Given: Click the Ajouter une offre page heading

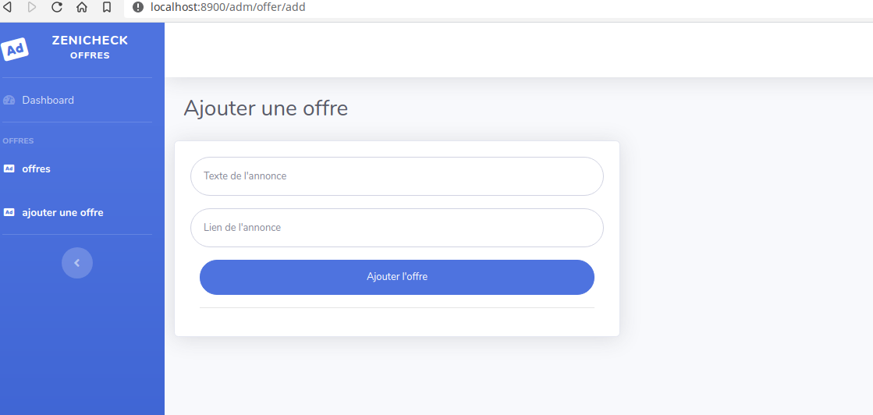Looking at the screenshot, I should 265,108.
